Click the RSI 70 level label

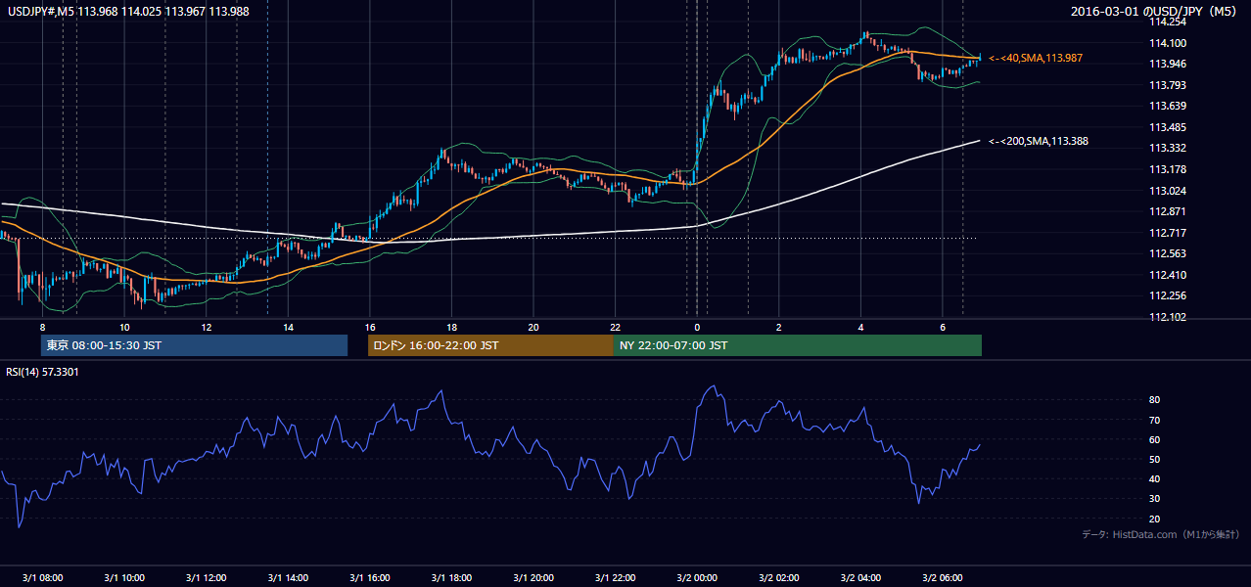(x=1154, y=420)
